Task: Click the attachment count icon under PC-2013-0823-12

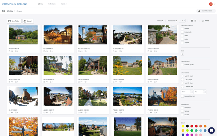Action: click(120, 113)
